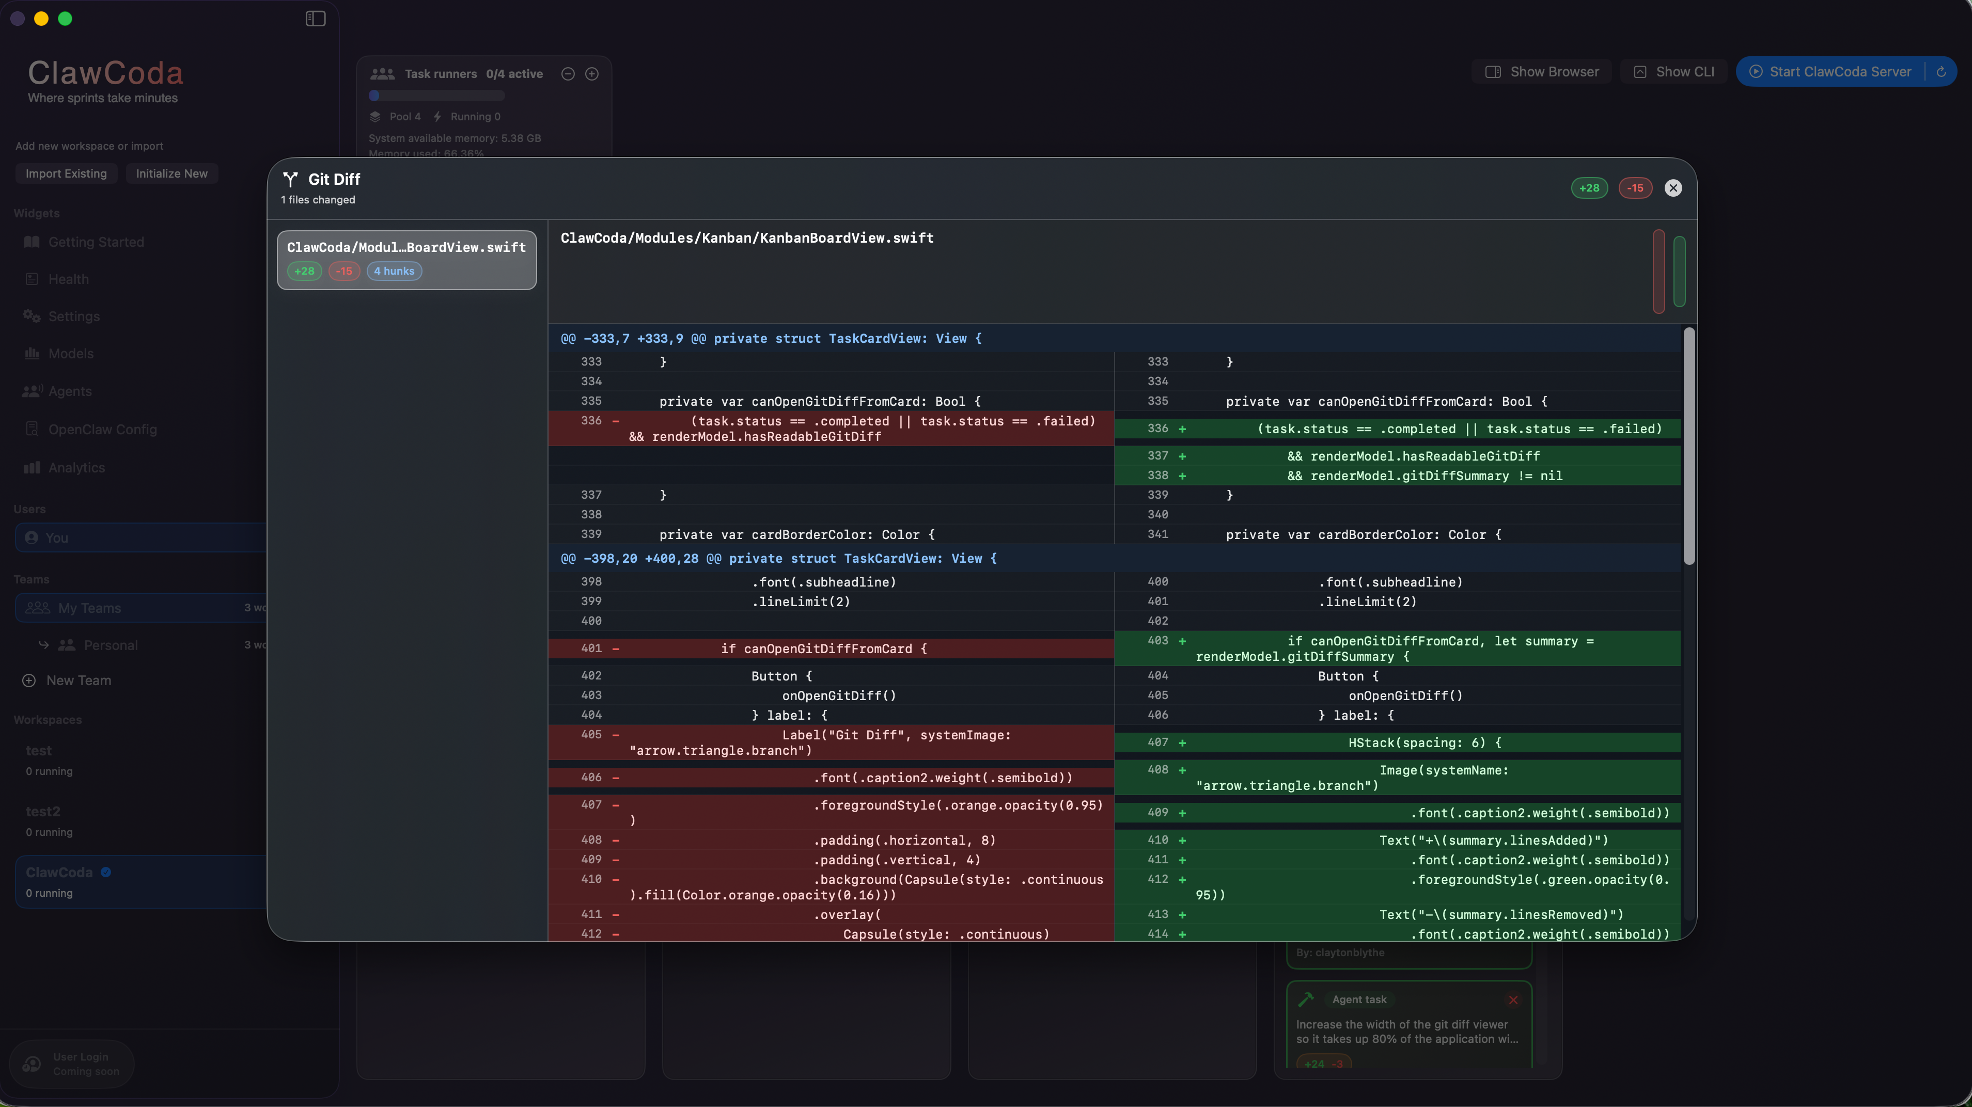The height and width of the screenshot is (1107, 1972).
Task: Click the Agents people icon
Action: 32,391
